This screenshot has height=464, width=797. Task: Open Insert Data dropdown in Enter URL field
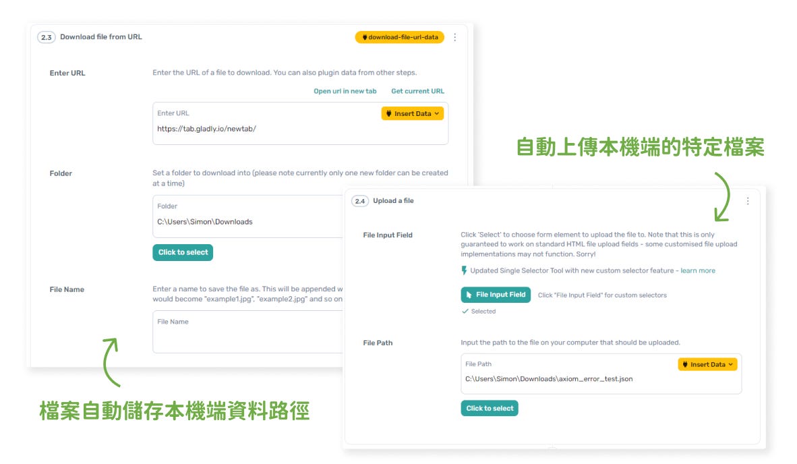(x=412, y=113)
